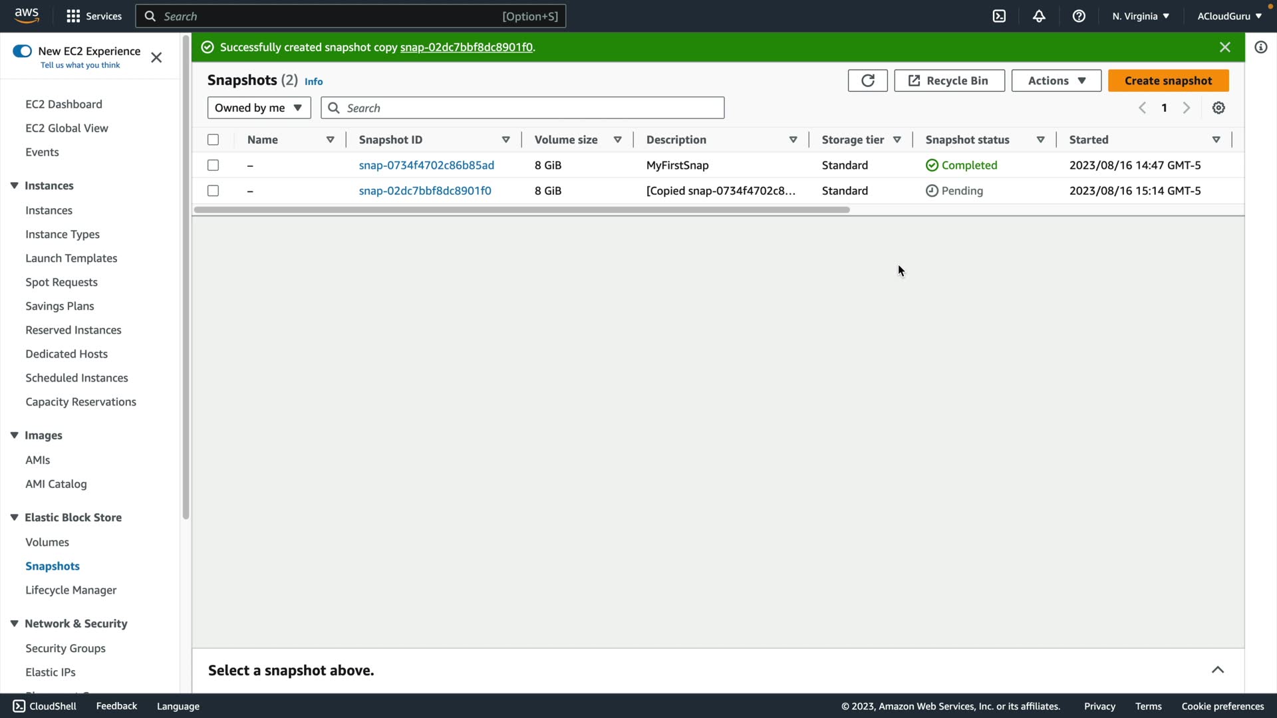Open CloudShell icon in top navigation bar
1277x718 pixels.
tap(999, 16)
